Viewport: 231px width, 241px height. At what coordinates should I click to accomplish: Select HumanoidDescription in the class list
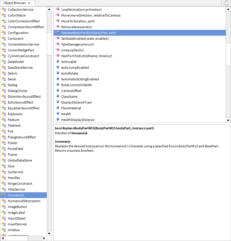pos(24,201)
